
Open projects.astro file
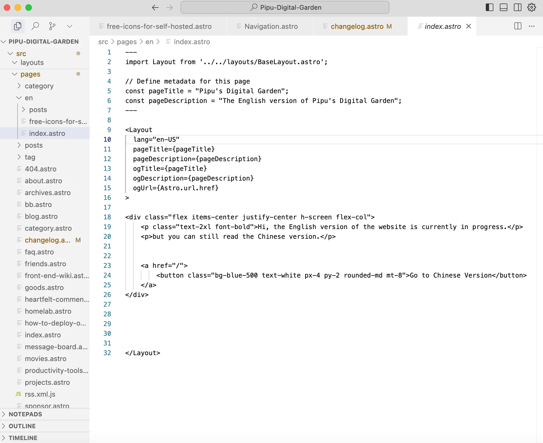point(45,382)
